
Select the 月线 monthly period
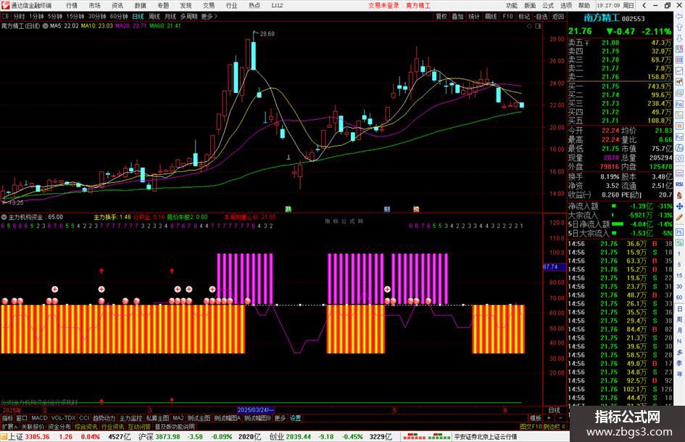point(170,17)
